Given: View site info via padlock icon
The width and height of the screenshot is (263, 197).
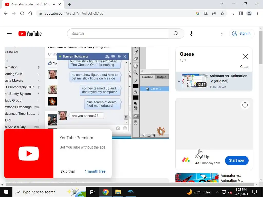Looking at the screenshot, I should coord(40,13).
